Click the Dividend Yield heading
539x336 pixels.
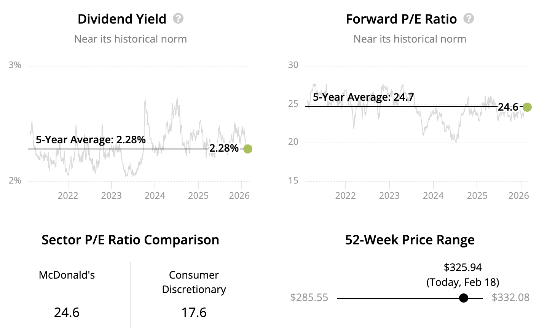(x=122, y=19)
